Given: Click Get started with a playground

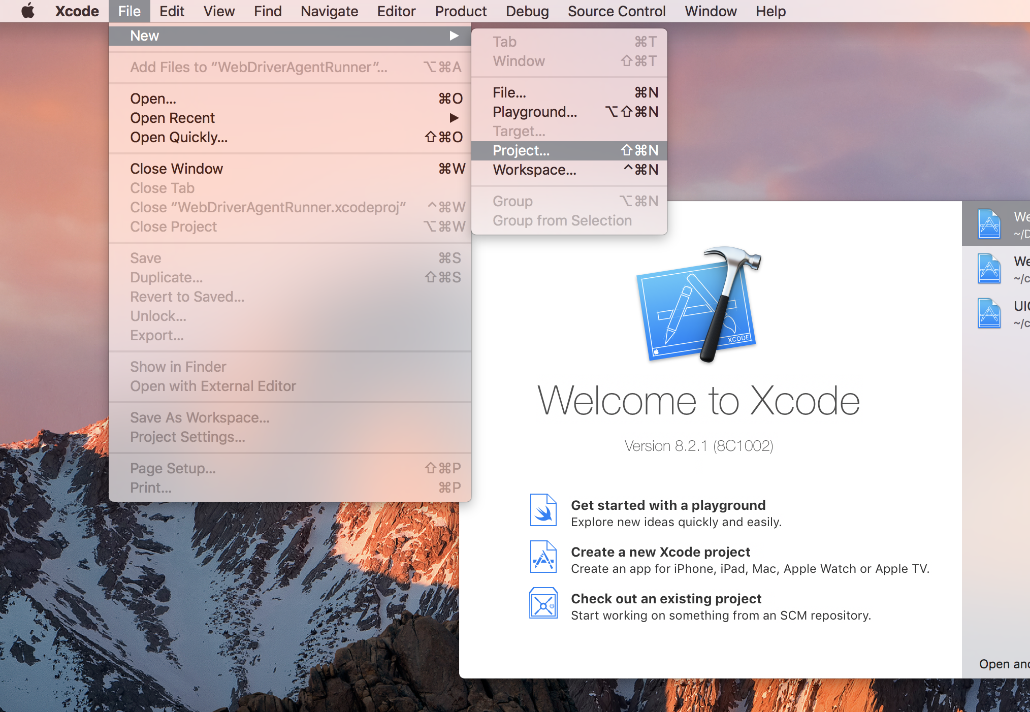Looking at the screenshot, I should (668, 505).
